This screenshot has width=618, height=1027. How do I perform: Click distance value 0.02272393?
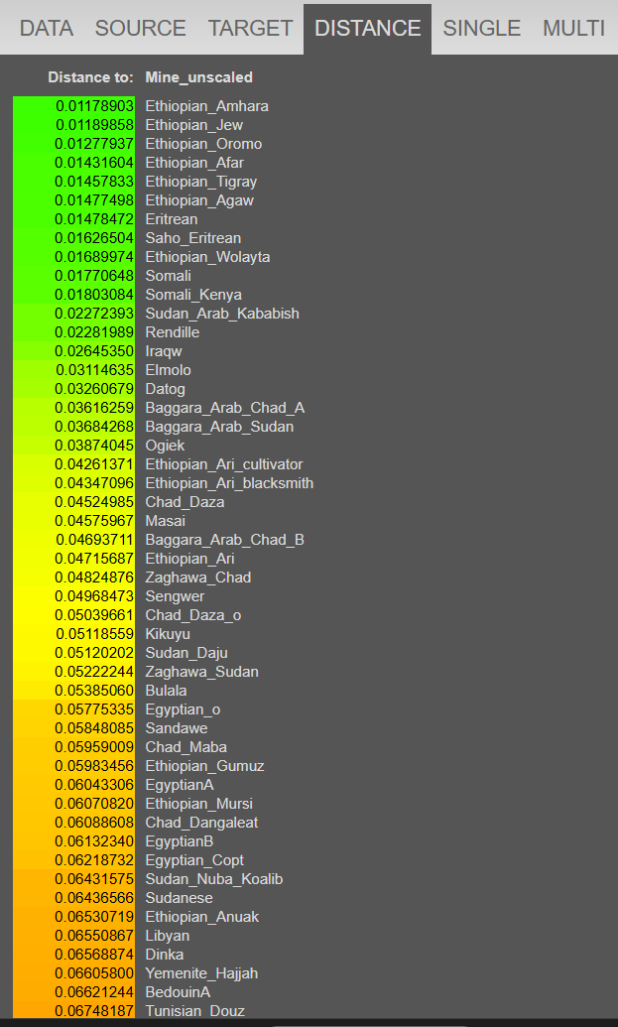95,314
